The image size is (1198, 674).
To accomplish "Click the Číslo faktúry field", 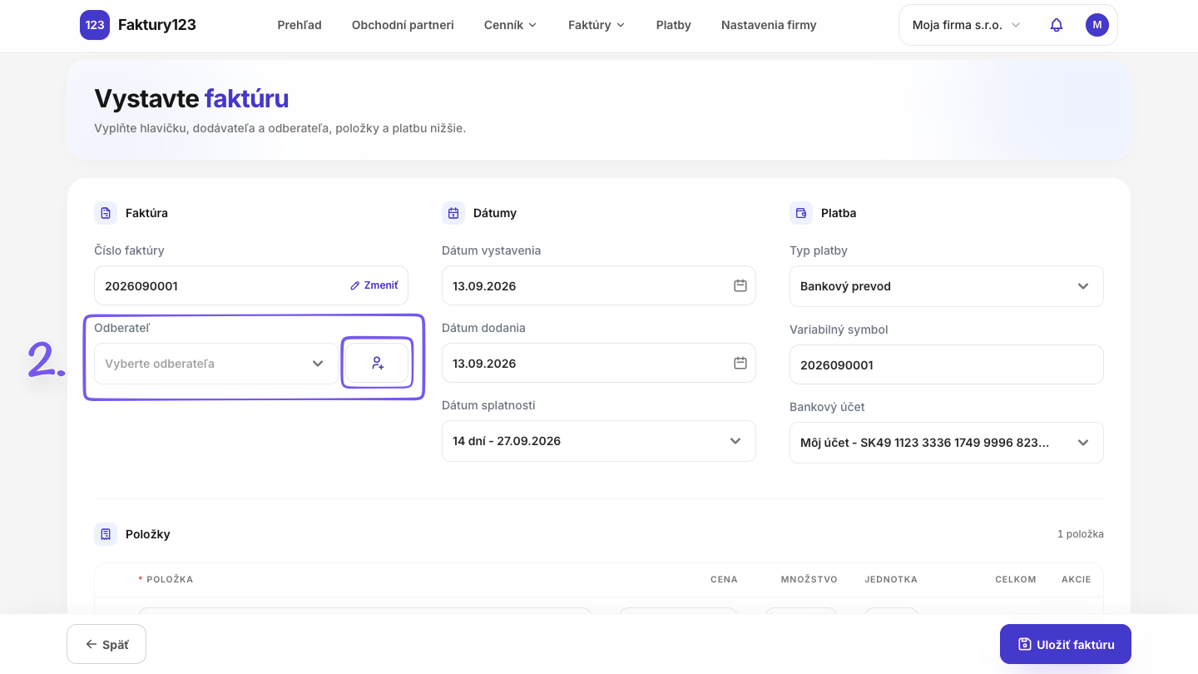I will click(251, 285).
